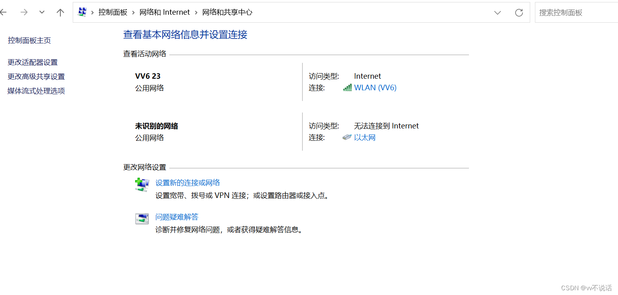
Task: Click the 查看基本网络信息并设置连接 heading
Action: pos(185,35)
